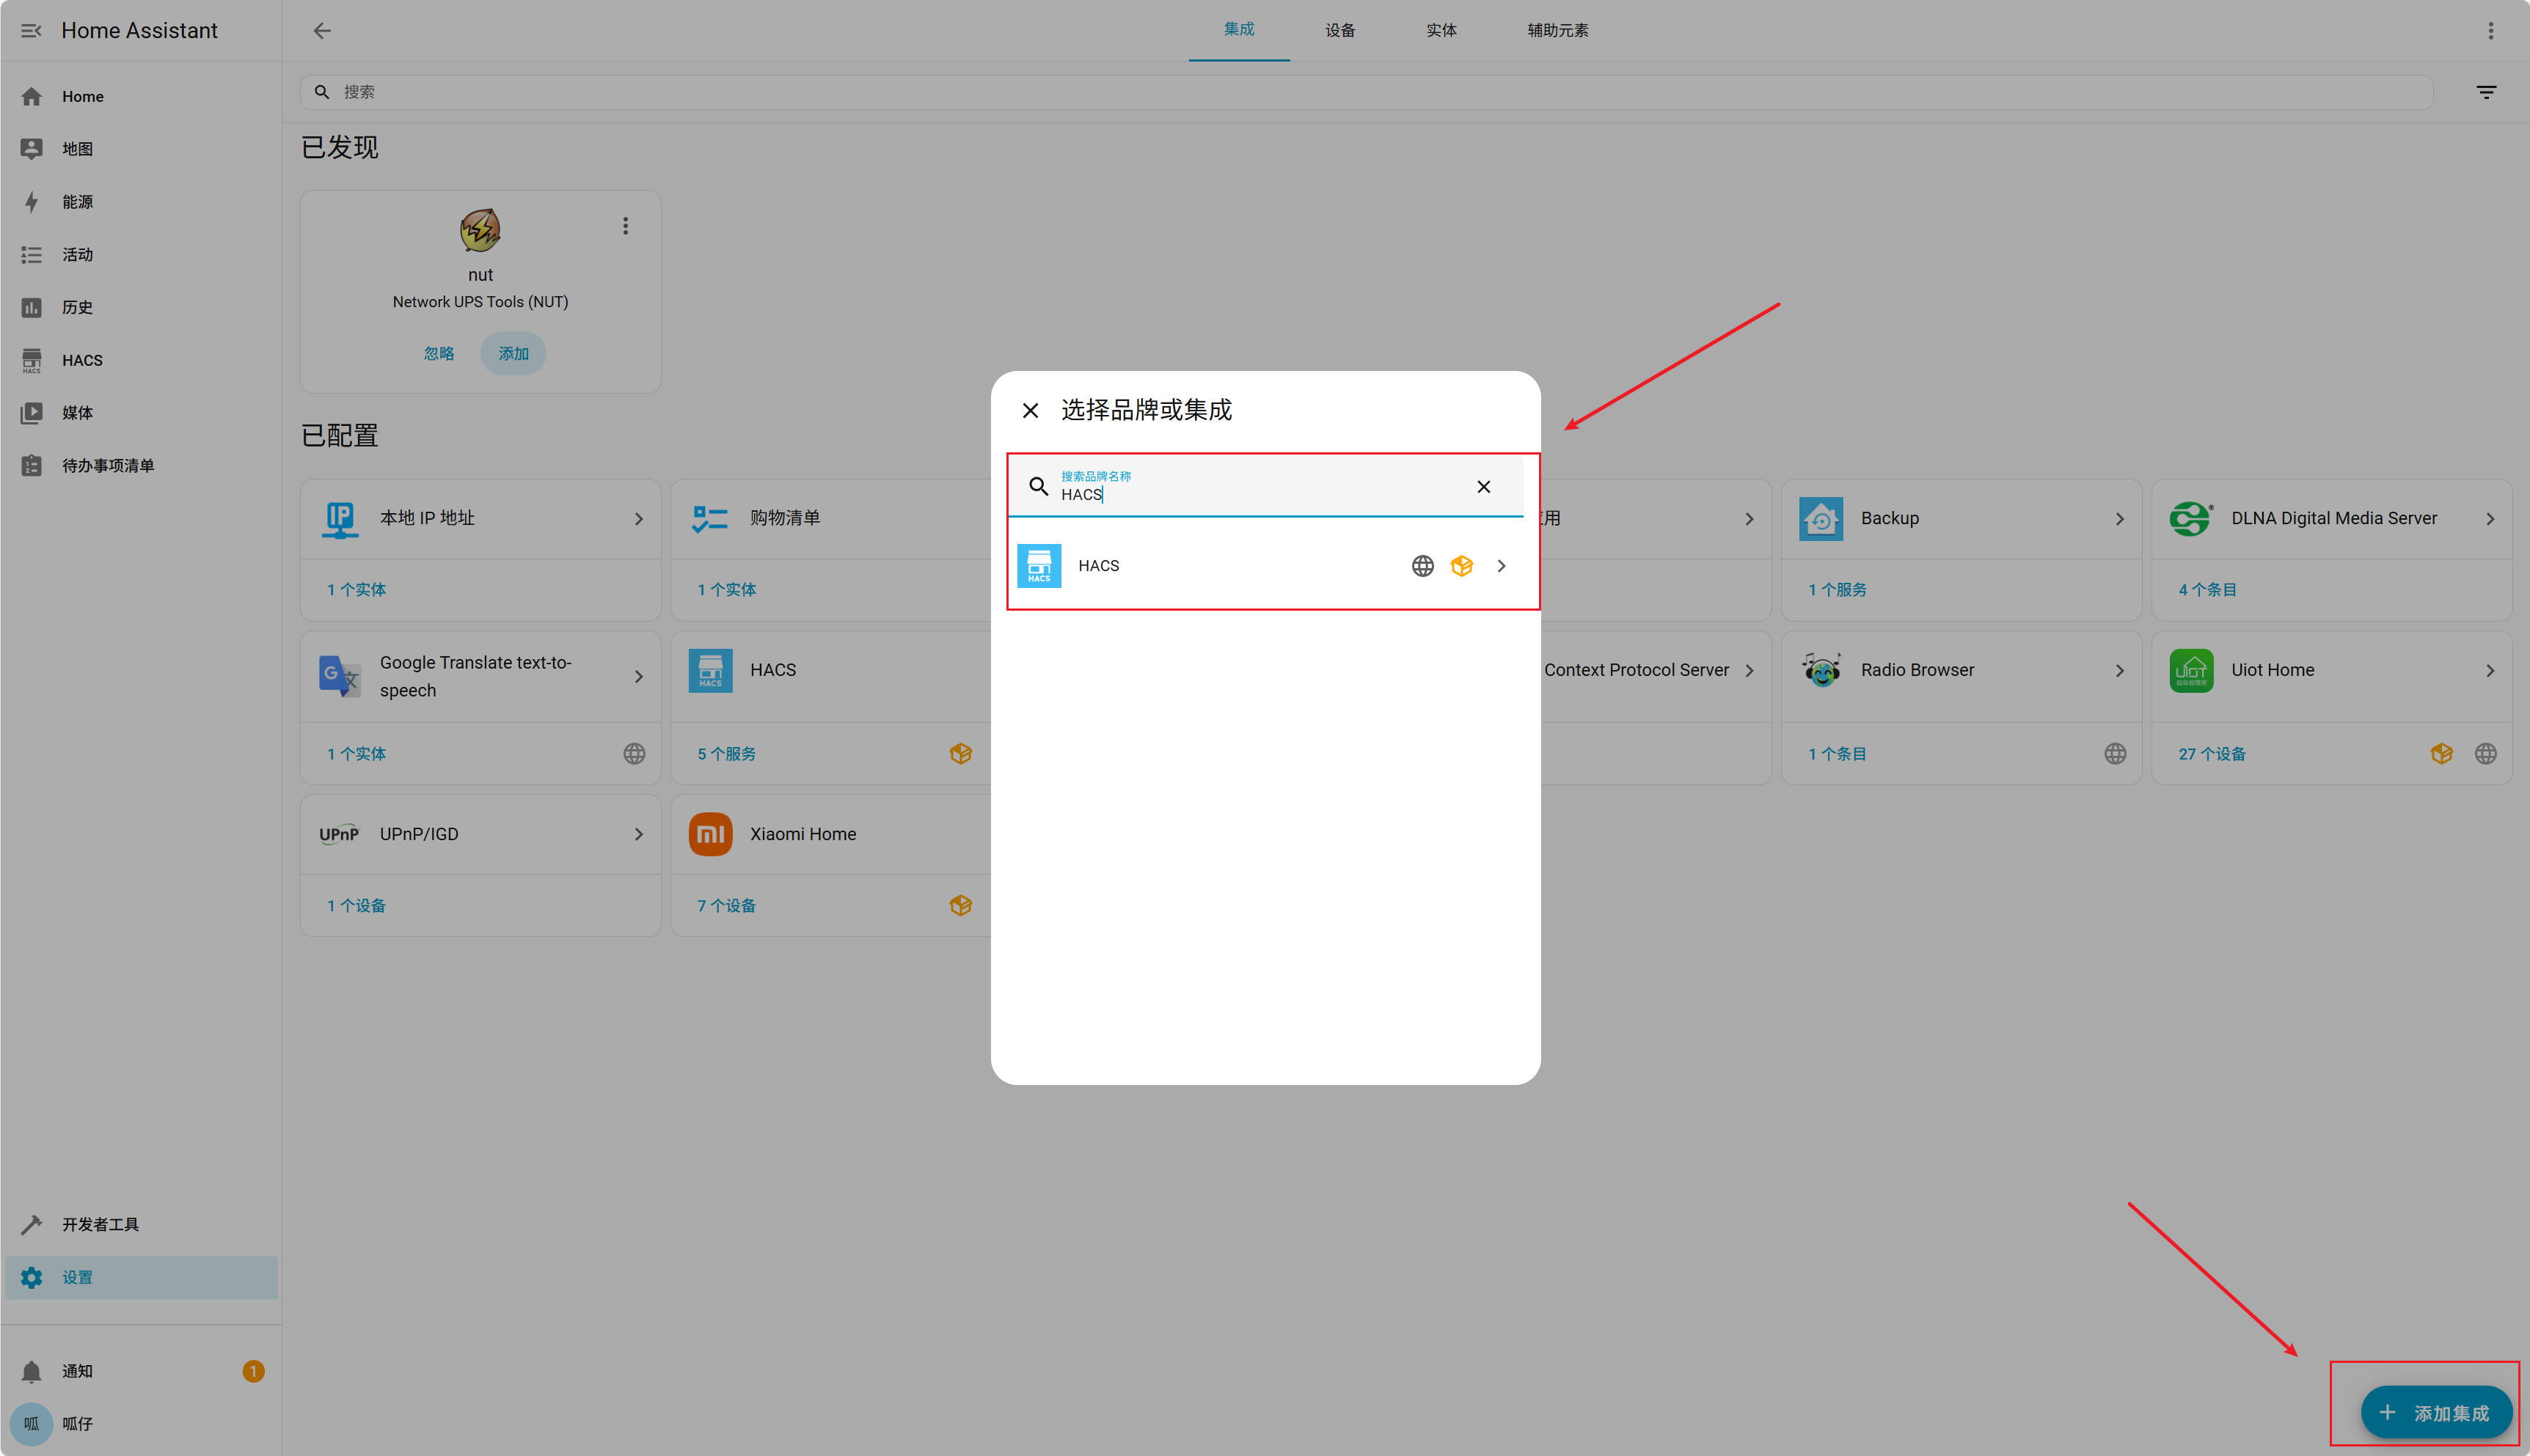The image size is (2530, 1456).
Task: Open developer tools (开发者工具) in sidebar
Action: (100, 1224)
